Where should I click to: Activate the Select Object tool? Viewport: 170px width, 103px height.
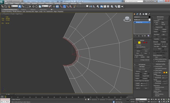[20, 6]
